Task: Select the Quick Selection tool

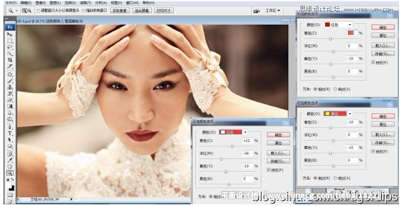Action: coord(10,54)
